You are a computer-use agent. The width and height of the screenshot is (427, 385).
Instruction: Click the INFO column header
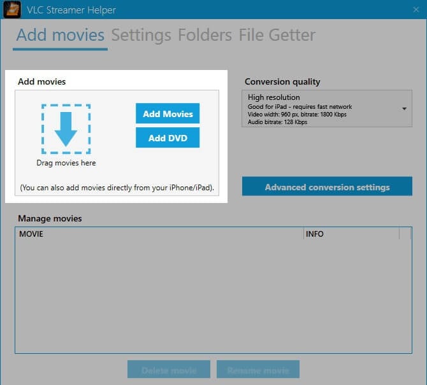click(x=351, y=234)
